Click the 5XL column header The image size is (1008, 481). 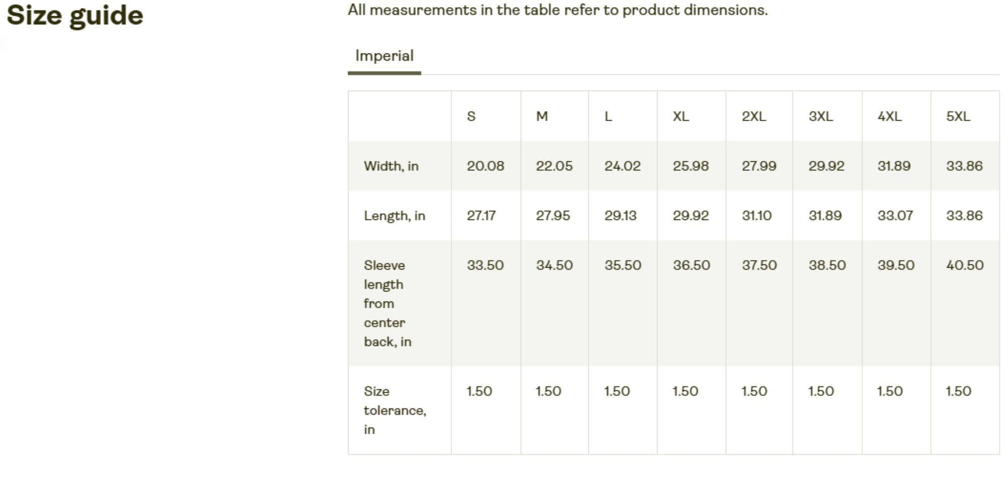pos(958,116)
